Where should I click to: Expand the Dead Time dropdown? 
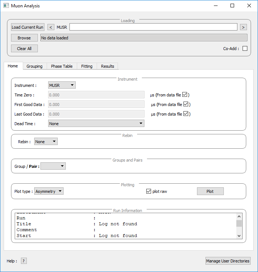point(96,124)
